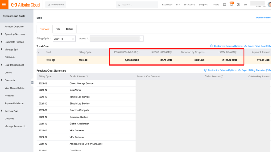Viewport: 271px width, 152px height.
Task: Click the 2,100.92 USD pretax amount
Action: 230,60
